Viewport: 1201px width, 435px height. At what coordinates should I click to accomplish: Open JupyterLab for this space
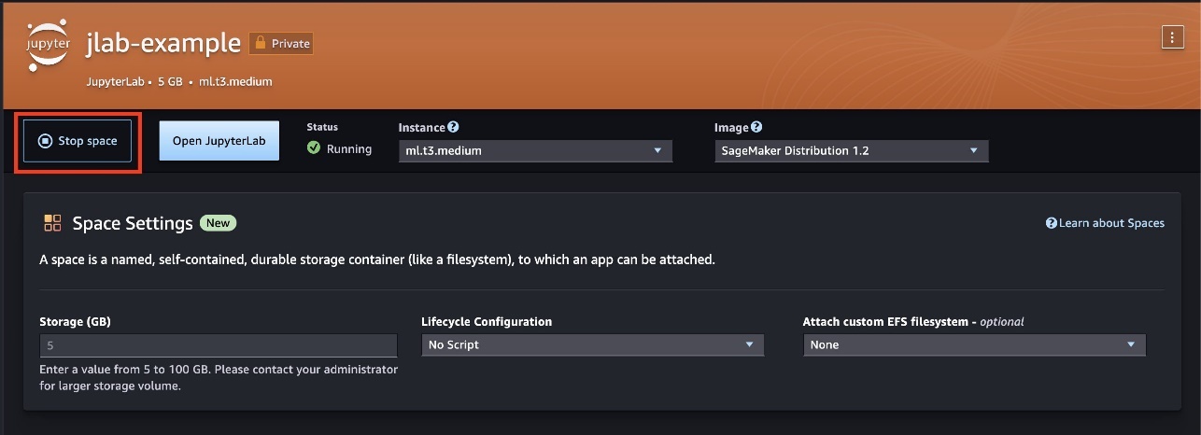(219, 141)
